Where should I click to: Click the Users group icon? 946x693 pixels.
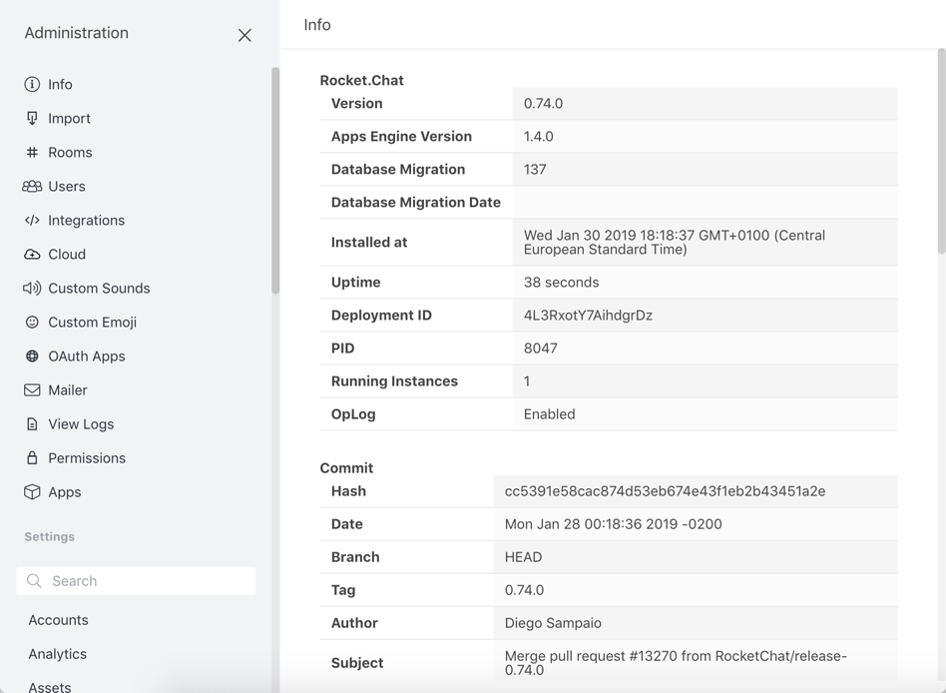(x=32, y=187)
